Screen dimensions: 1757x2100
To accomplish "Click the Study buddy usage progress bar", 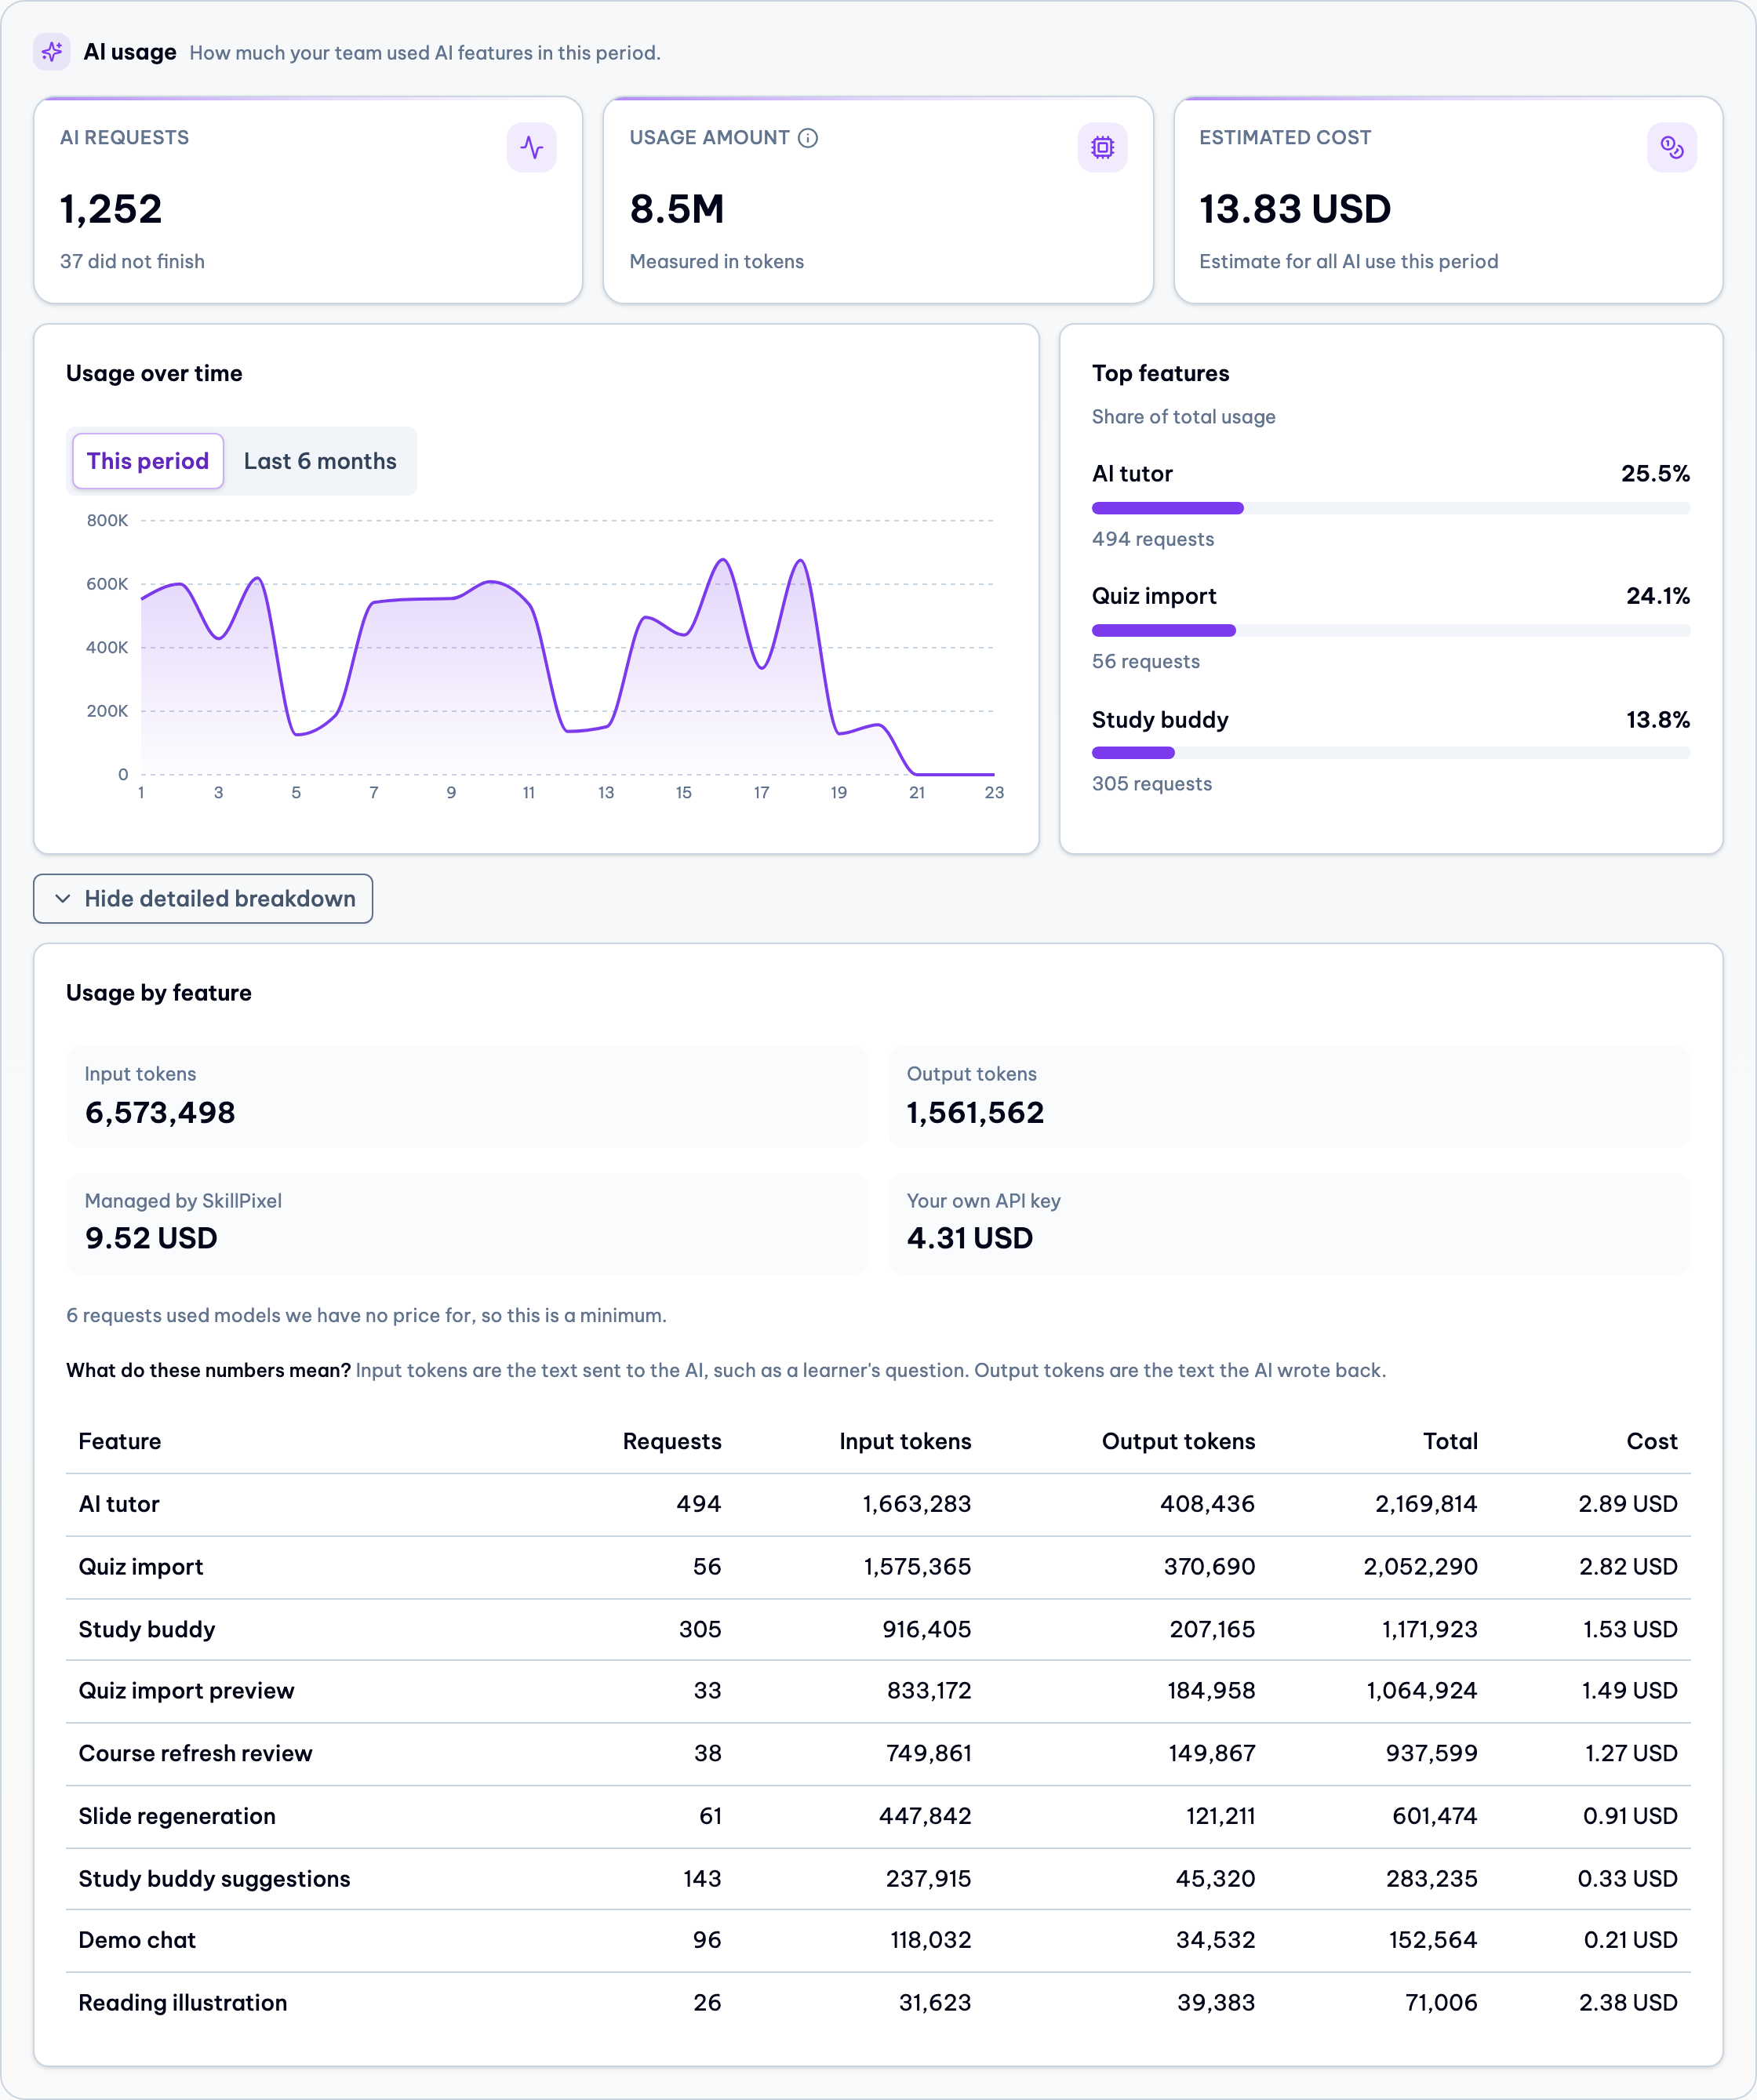I will (x=1391, y=753).
